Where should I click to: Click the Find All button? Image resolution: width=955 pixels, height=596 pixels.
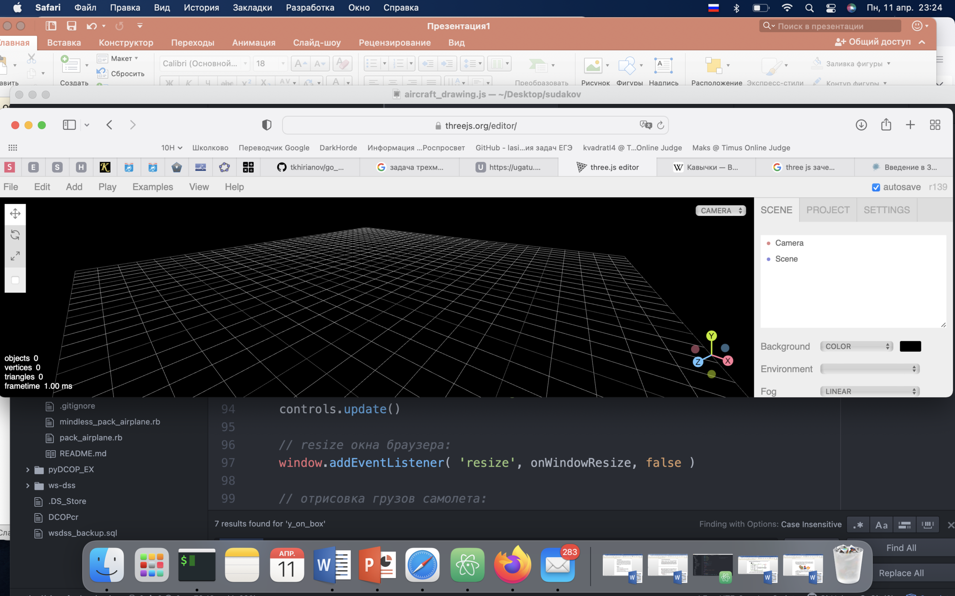(901, 548)
